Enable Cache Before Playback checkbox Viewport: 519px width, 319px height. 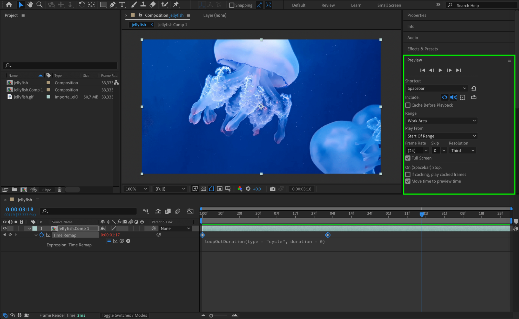pyautogui.click(x=408, y=105)
